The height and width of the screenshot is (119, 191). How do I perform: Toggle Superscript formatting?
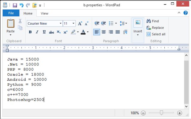pos(66,32)
